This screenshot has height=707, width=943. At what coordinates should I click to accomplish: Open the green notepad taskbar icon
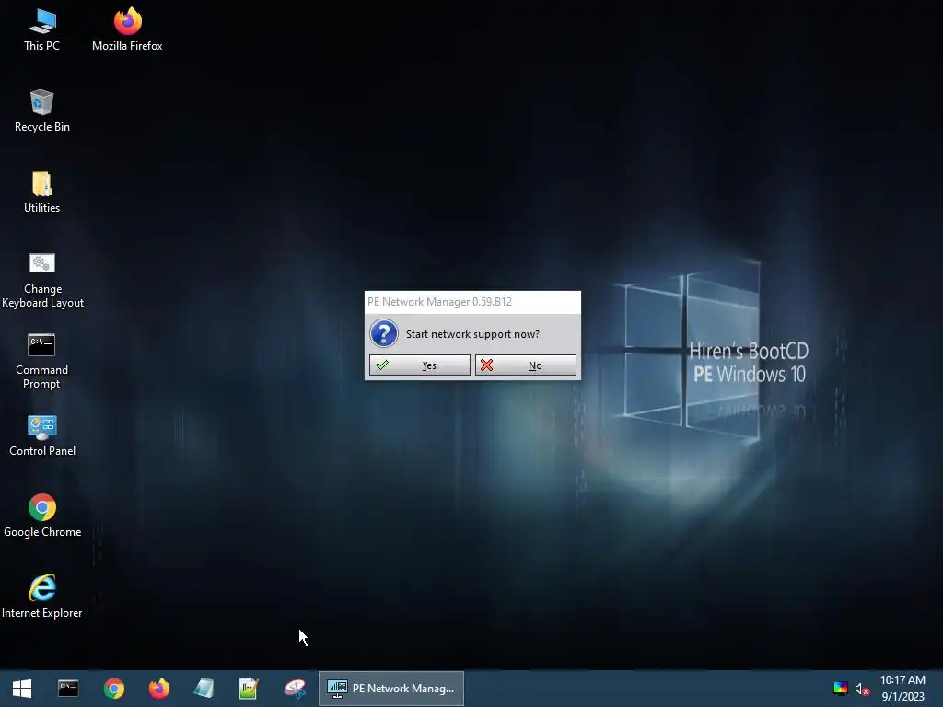pos(249,689)
